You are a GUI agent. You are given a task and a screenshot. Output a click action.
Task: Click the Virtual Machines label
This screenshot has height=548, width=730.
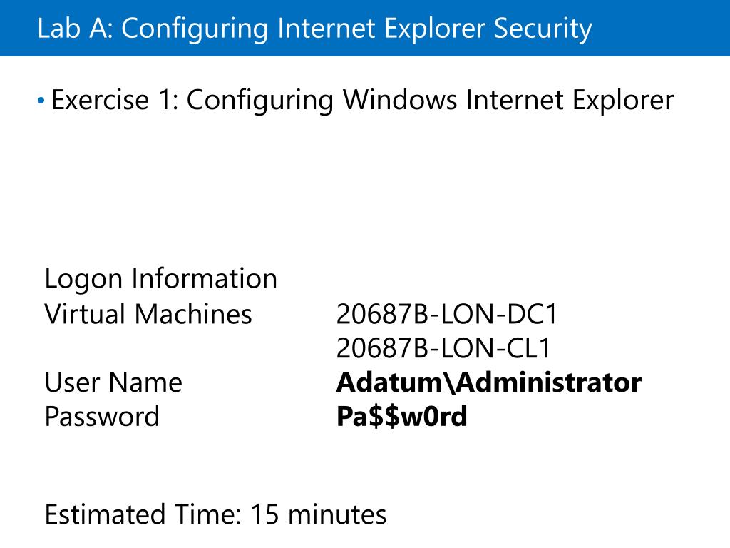click(148, 314)
